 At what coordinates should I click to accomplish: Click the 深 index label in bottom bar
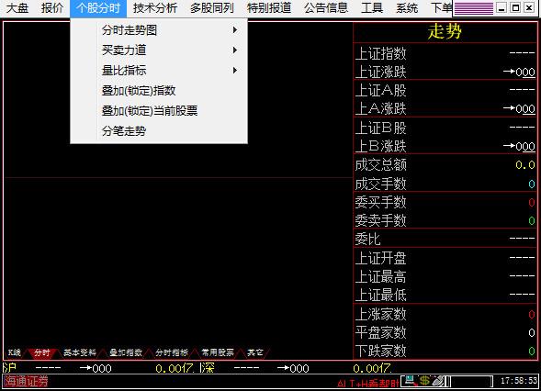pyautogui.click(x=207, y=368)
